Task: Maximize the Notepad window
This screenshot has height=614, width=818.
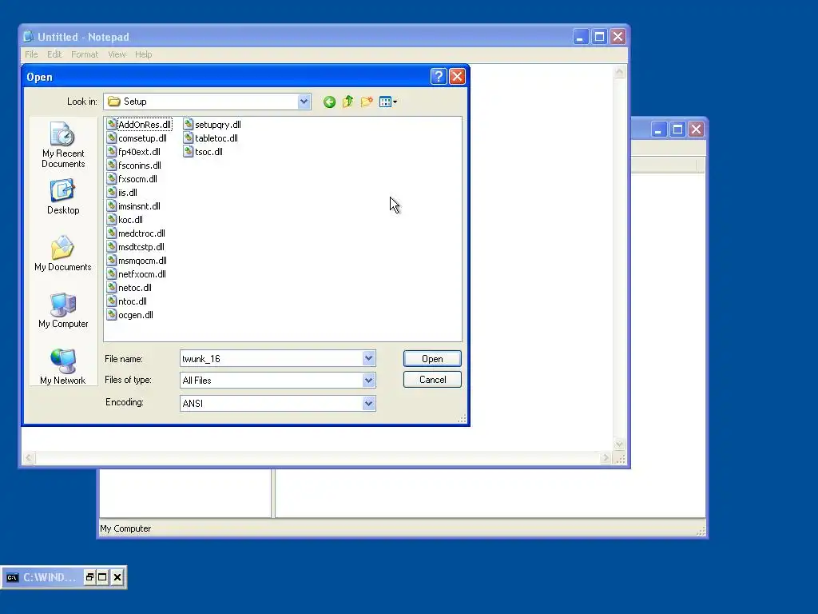Action: click(x=599, y=37)
